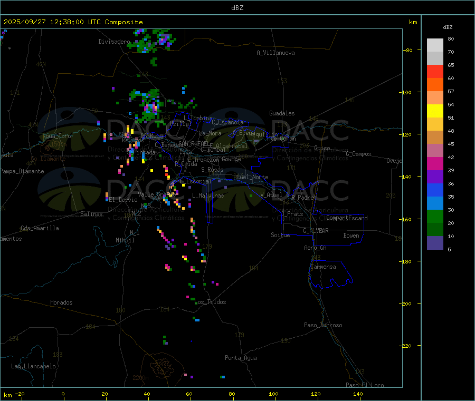Click the Guadales map label
Image resolution: width=475 pixels, height=401 pixels.
pyautogui.click(x=282, y=113)
